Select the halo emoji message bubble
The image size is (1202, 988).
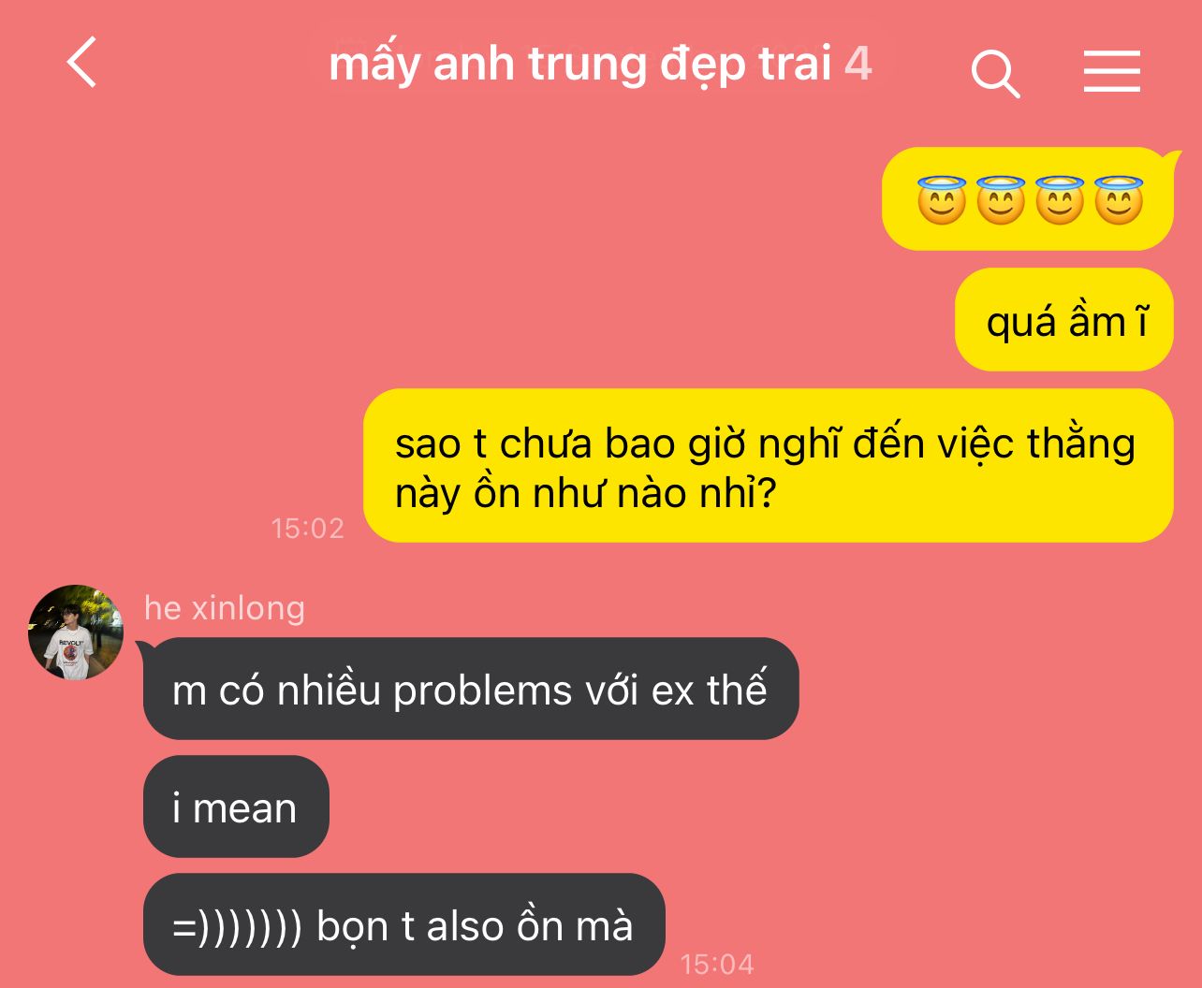(x=1028, y=199)
